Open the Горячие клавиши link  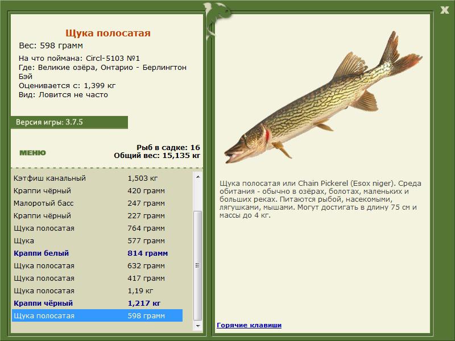coord(249,325)
